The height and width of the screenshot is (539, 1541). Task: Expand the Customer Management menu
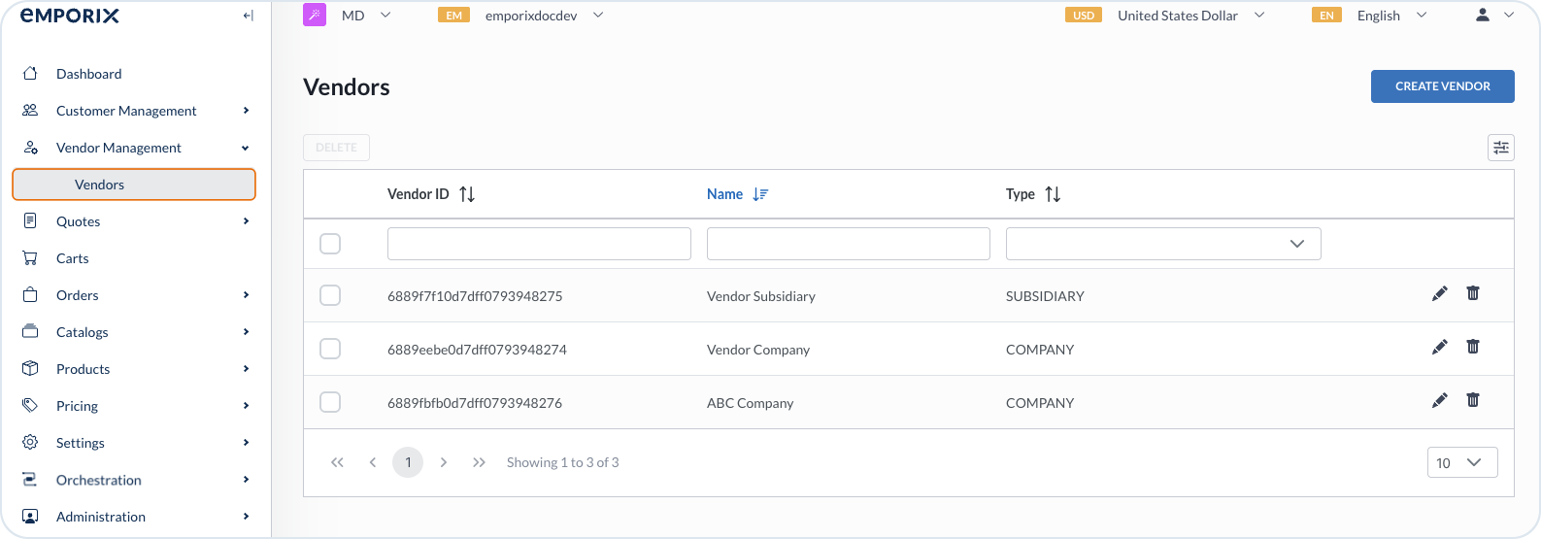pyautogui.click(x=126, y=111)
